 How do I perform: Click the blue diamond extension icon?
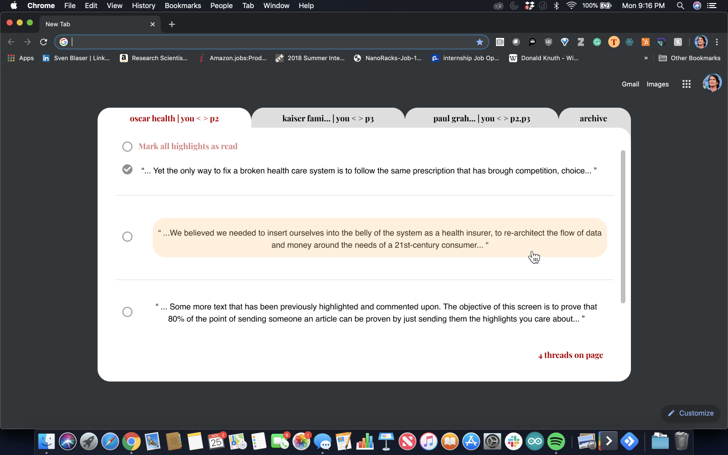(565, 42)
